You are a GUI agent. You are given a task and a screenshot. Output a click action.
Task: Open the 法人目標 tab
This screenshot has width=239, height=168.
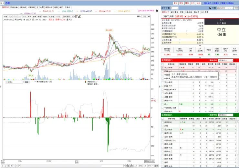(204, 12)
